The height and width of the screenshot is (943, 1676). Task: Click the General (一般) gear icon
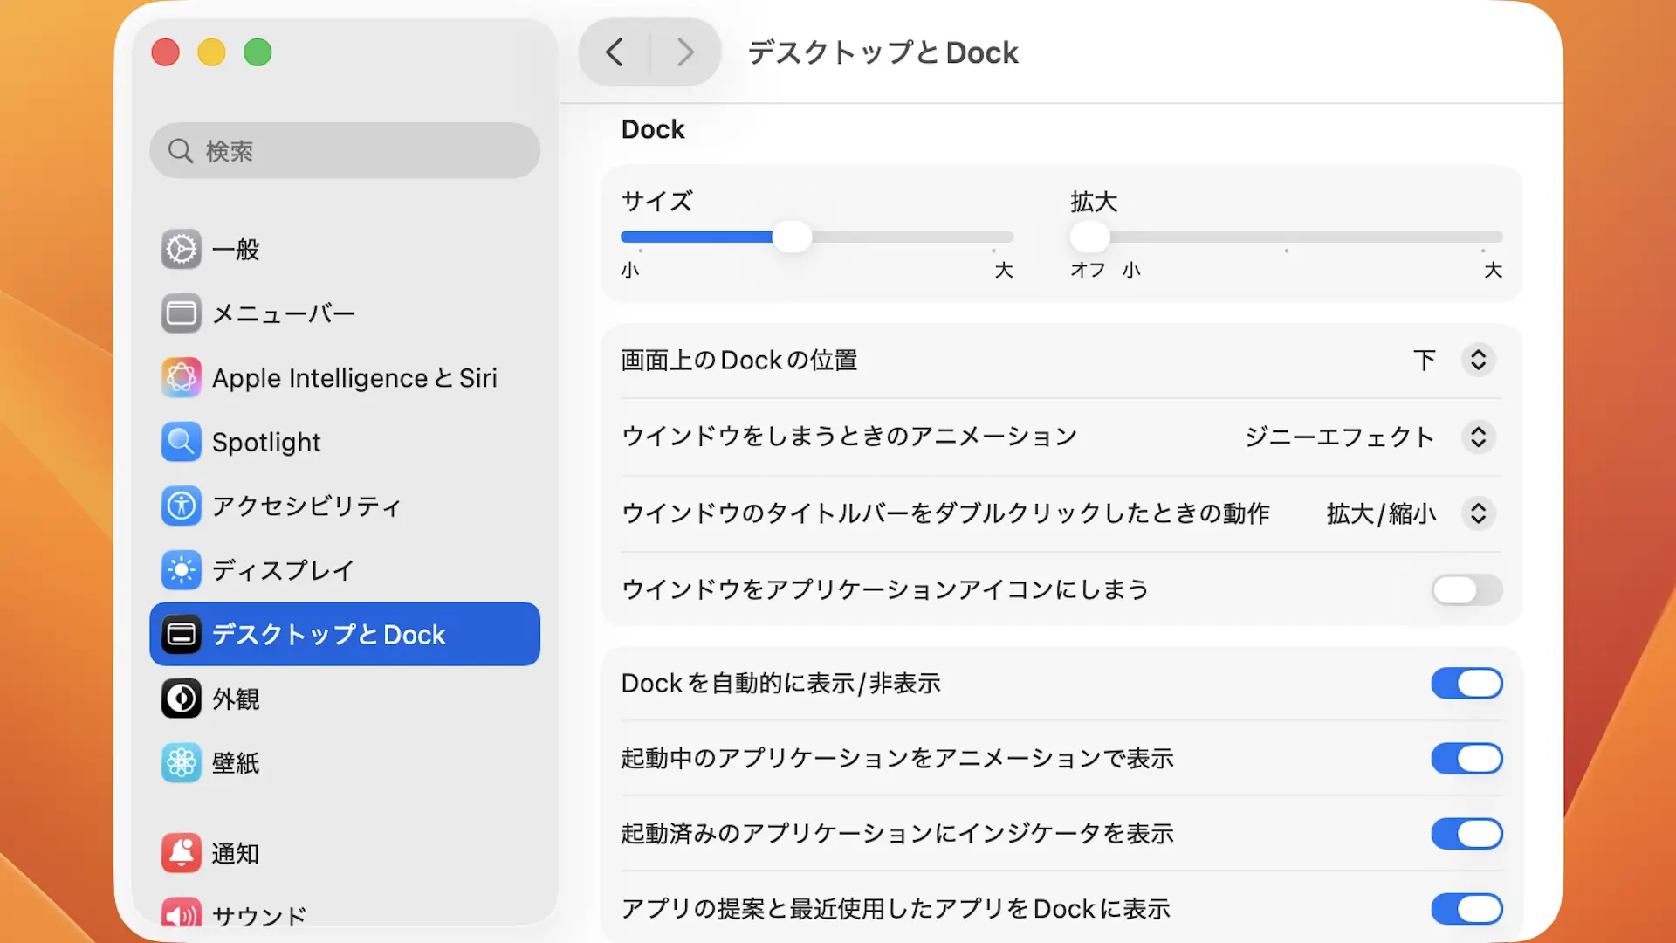point(182,250)
